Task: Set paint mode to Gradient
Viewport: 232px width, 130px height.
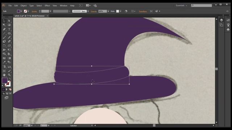Action: tap(7, 90)
